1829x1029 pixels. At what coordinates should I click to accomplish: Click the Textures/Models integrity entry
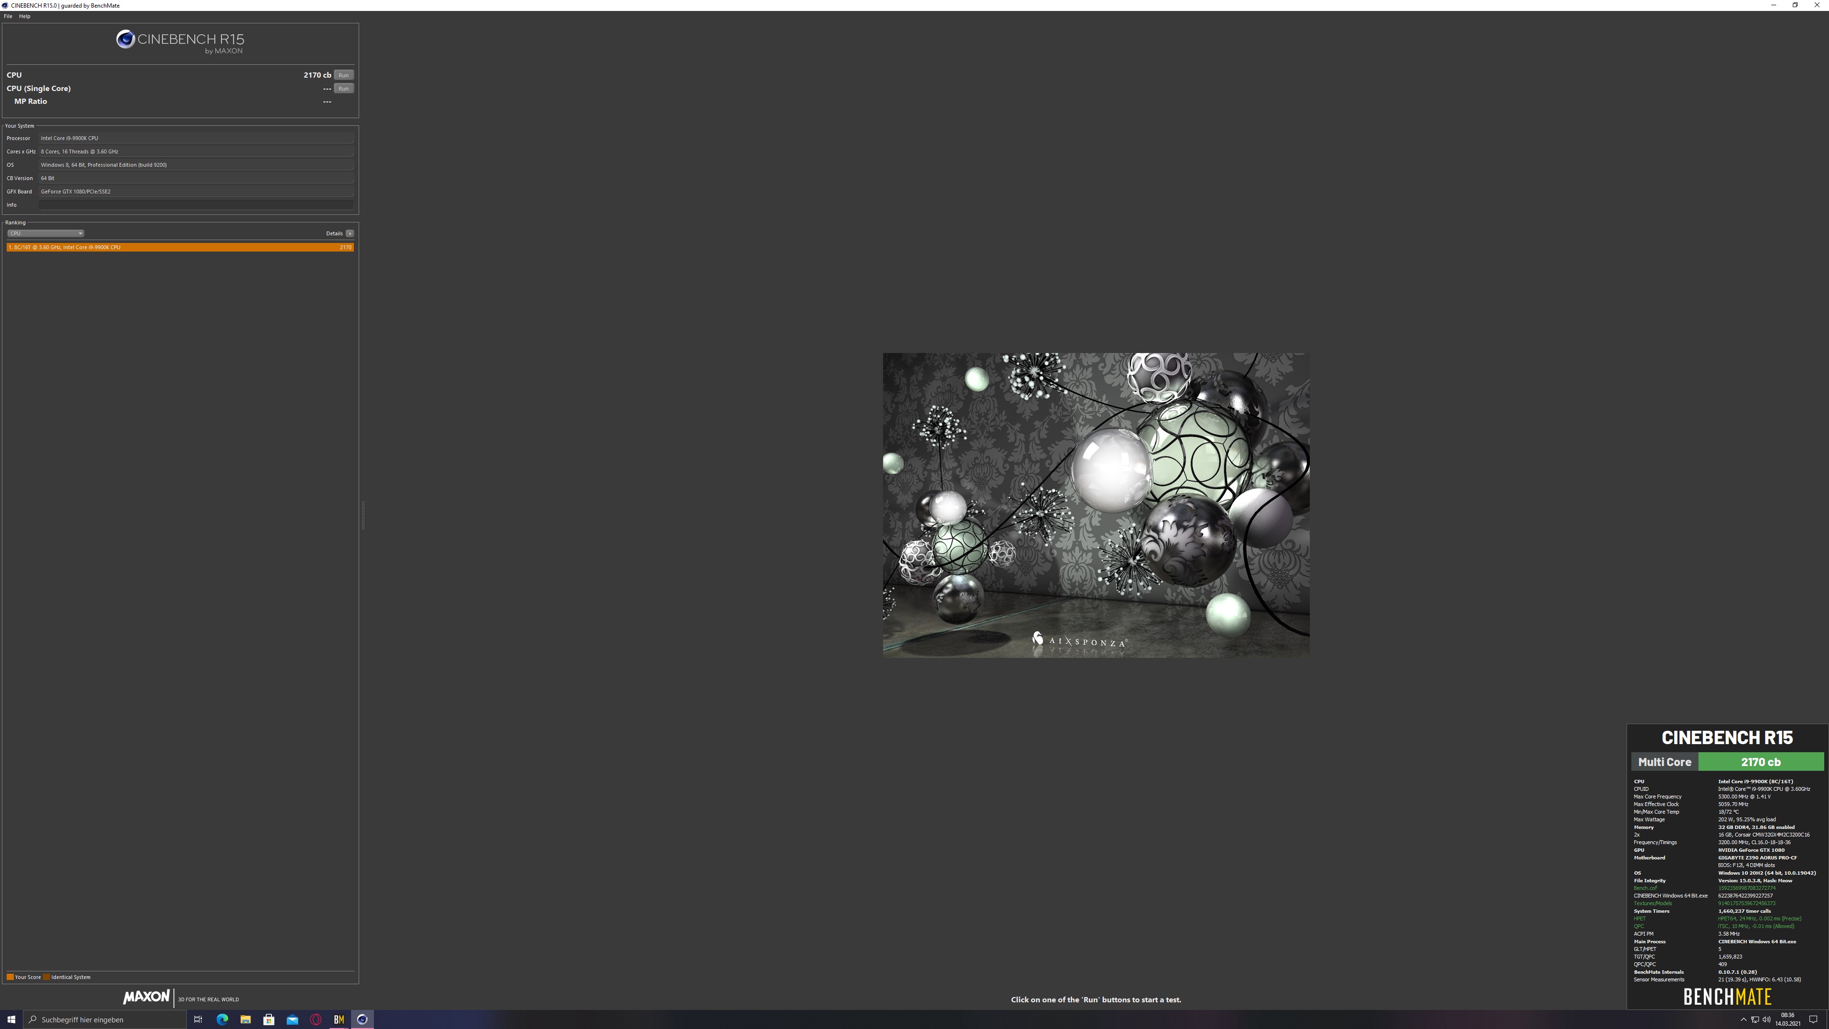coord(1652,903)
